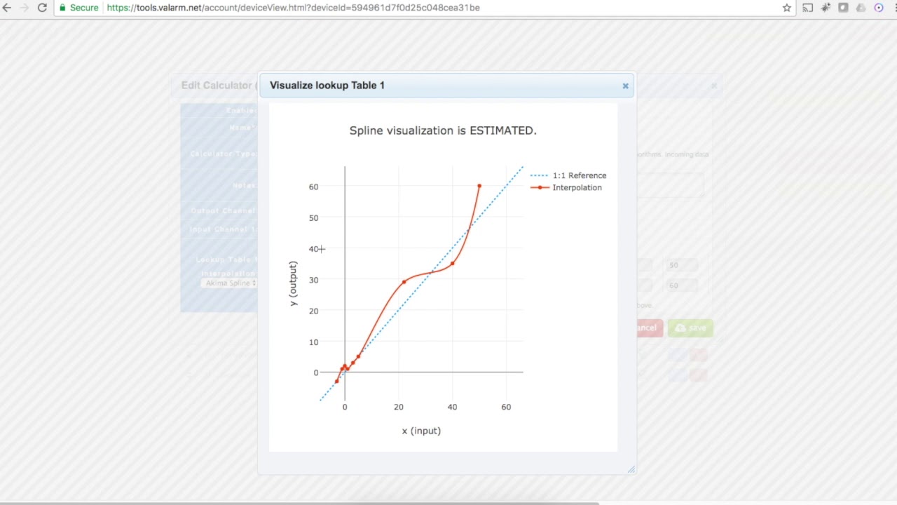897x505 pixels.
Task: Click the green save button behind the dialog
Action: click(x=690, y=328)
